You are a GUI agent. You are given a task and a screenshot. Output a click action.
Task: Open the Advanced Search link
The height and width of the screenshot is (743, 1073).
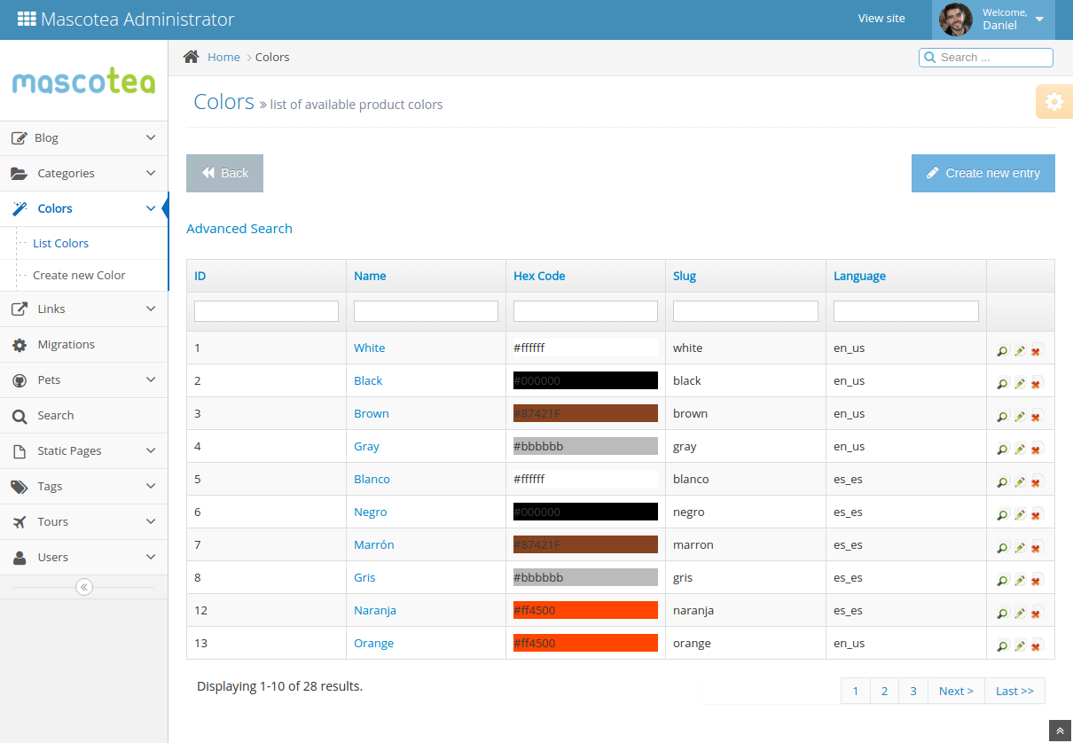tap(239, 228)
